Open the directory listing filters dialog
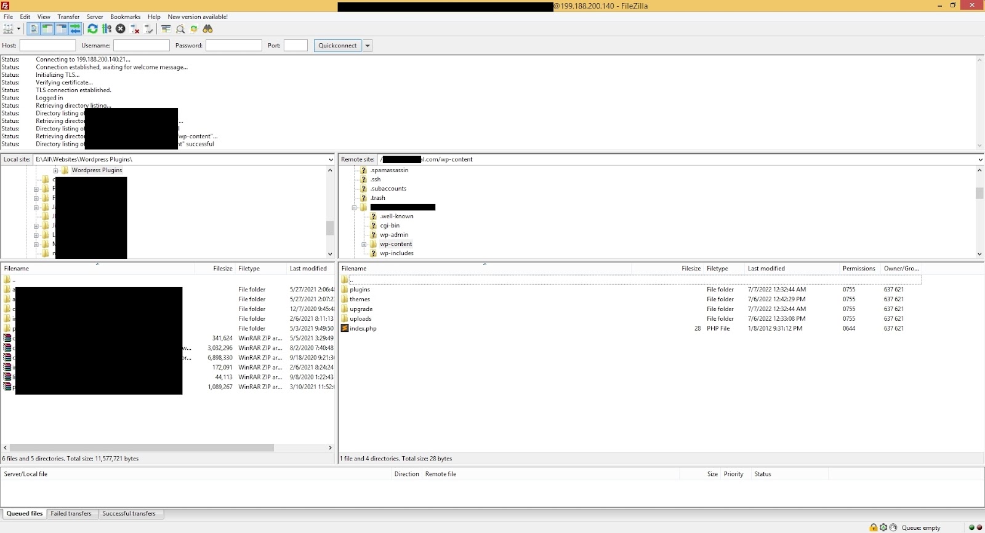Viewport: 985px width, 533px height. coord(166,29)
